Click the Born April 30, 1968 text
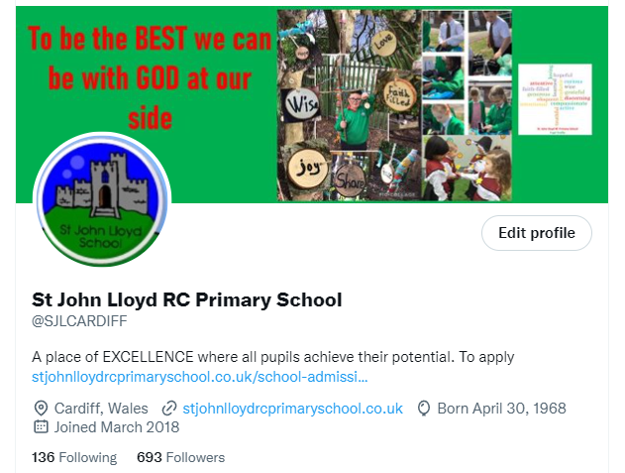The height and width of the screenshot is (473, 625). click(501, 409)
